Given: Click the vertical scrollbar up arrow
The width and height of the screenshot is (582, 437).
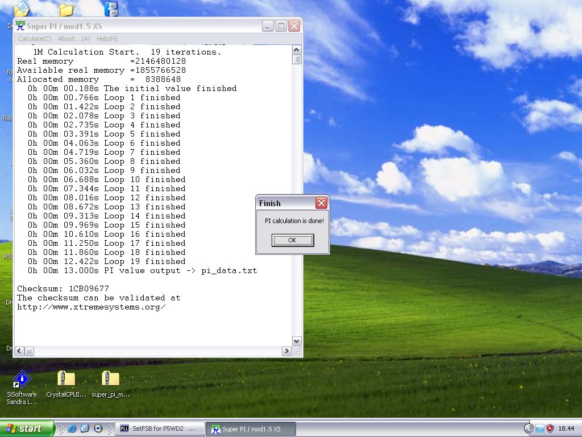Looking at the screenshot, I should click(x=297, y=50).
